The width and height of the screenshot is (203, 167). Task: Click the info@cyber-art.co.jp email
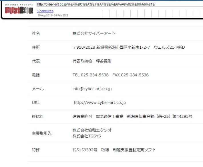coord(92,89)
